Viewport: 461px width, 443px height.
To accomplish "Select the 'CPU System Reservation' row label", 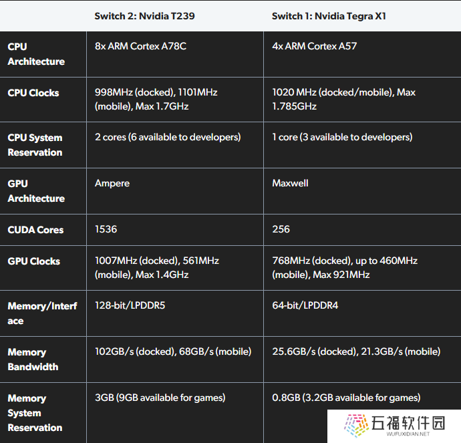I will point(35,145).
